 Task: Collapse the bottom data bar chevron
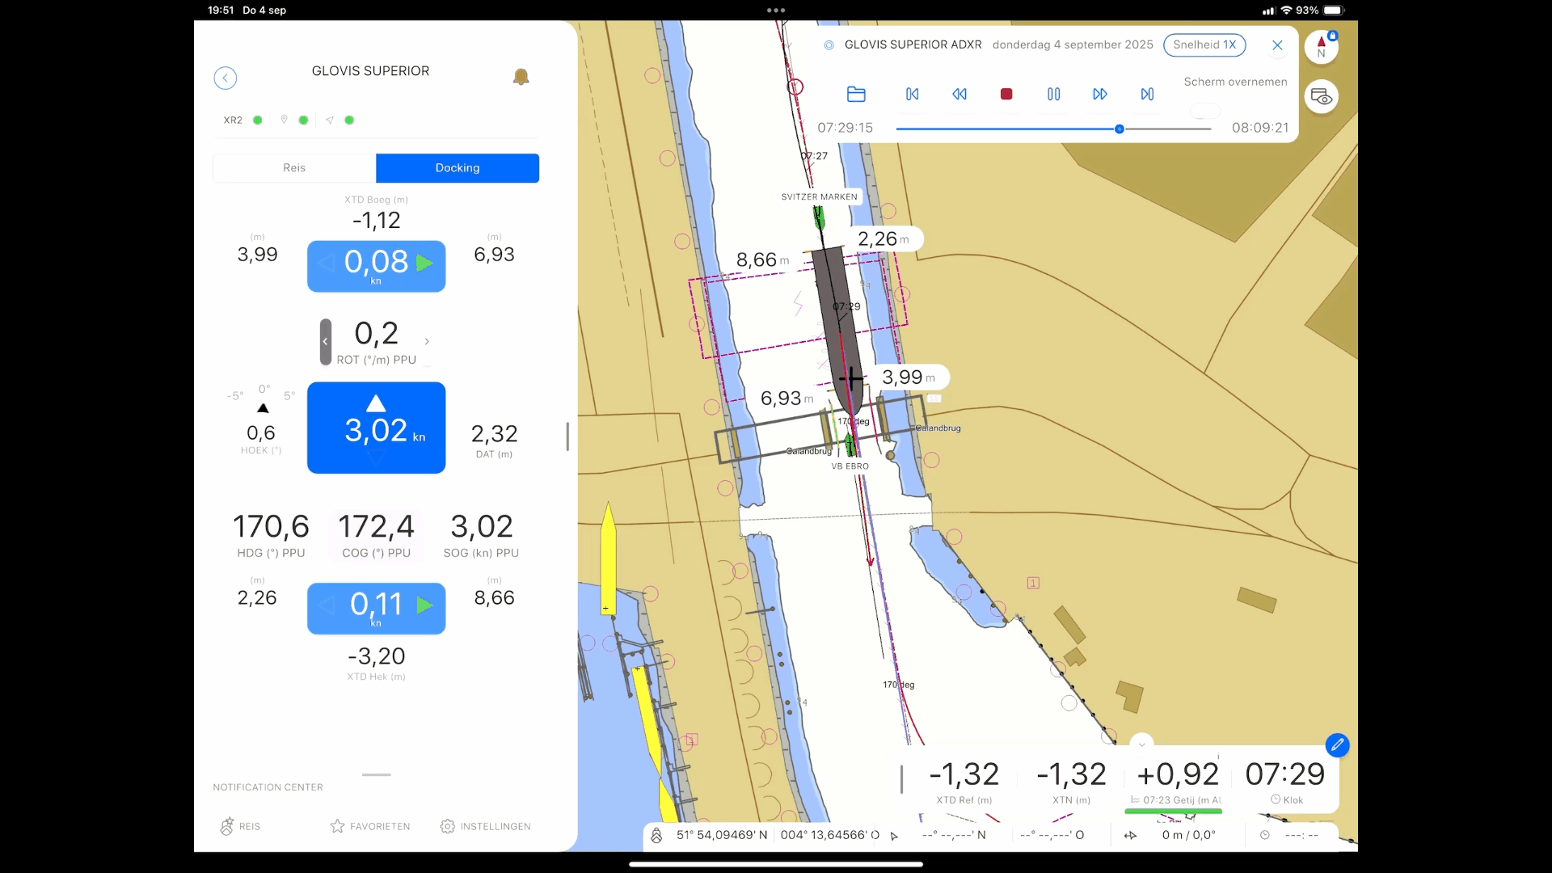click(x=1141, y=744)
